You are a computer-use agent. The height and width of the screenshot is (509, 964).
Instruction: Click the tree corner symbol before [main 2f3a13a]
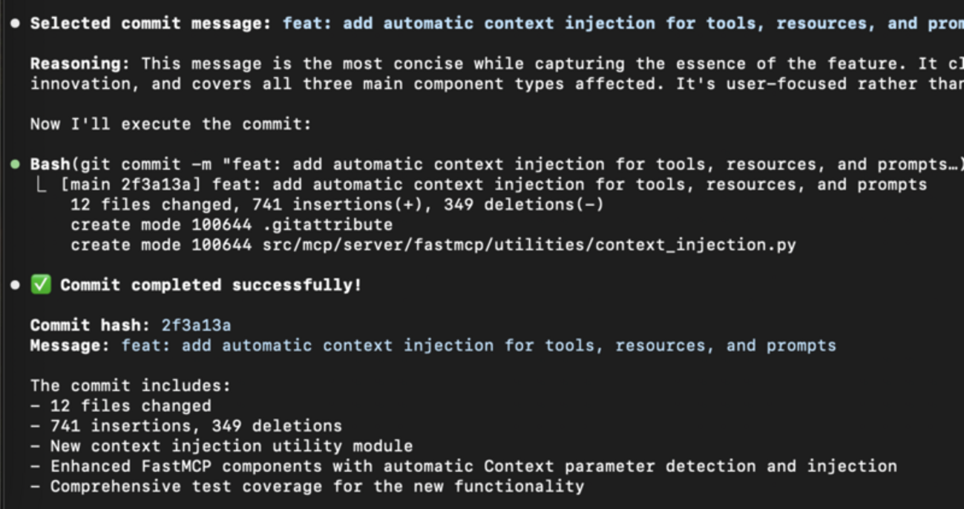pyautogui.click(x=42, y=184)
